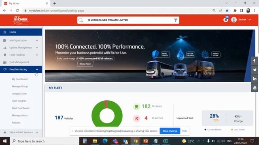Screen dimensions: 259x145
Task: Open the Fleet Tracking location pin icon
Action: pos(5,55)
